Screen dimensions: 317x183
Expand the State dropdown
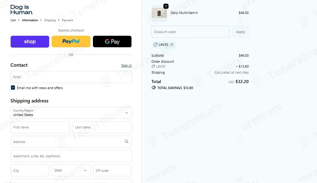[x=71, y=171]
